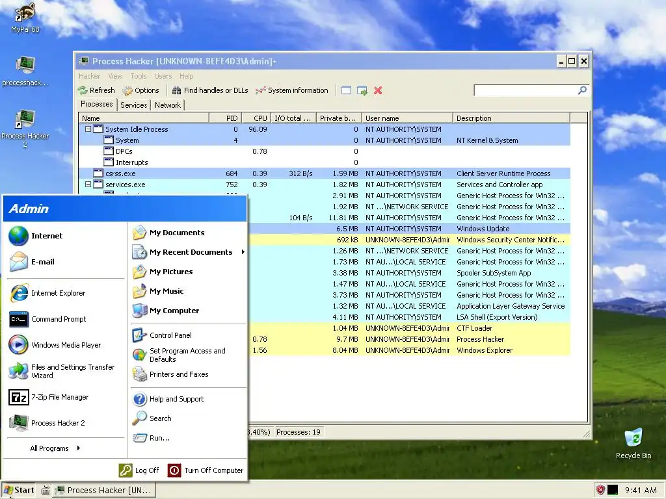This screenshot has height=499, width=666.
Task: Open the Help menu in Process Hacker
Action: coord(186,76)
